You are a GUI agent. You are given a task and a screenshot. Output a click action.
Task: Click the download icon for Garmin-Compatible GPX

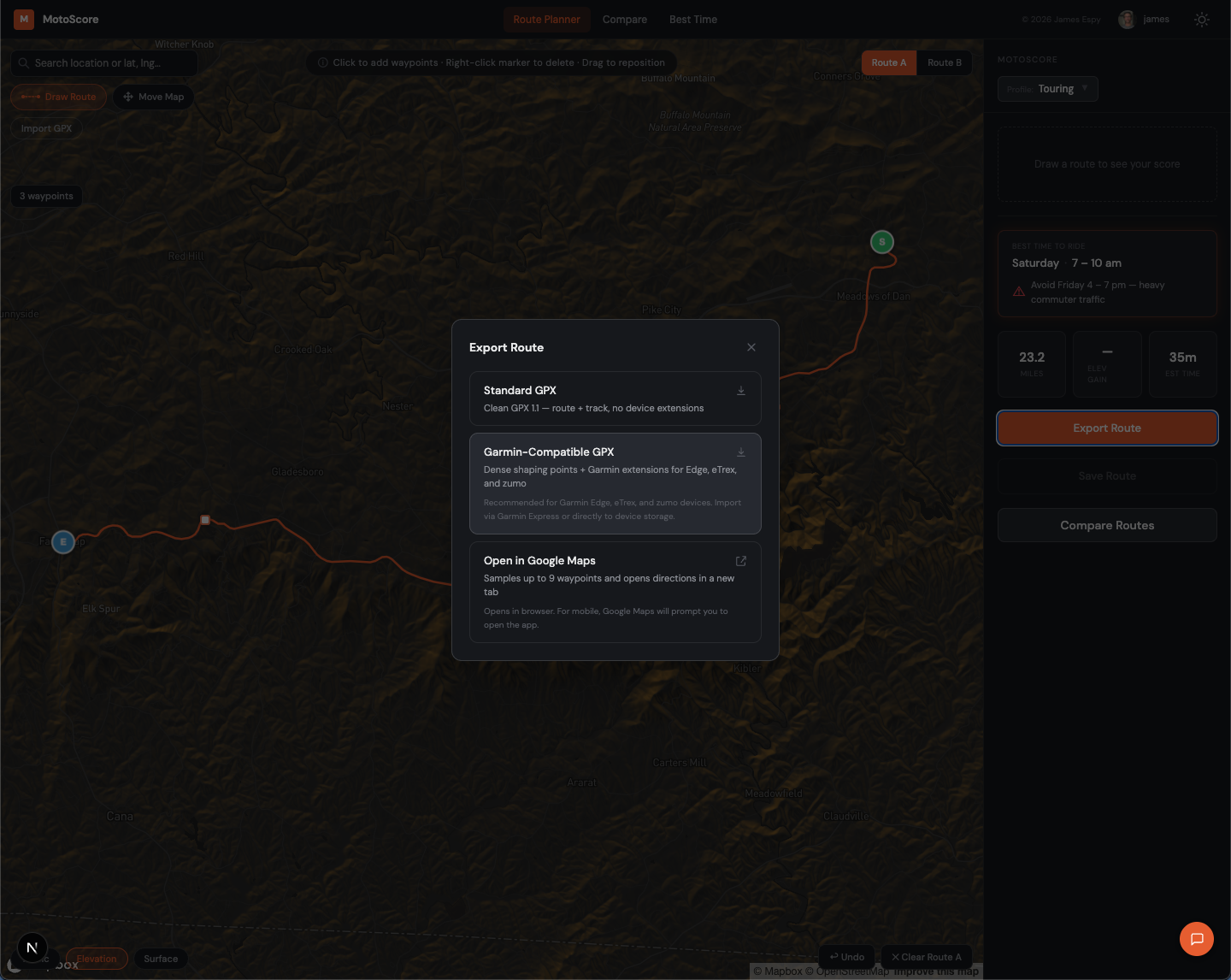[741, 452]
